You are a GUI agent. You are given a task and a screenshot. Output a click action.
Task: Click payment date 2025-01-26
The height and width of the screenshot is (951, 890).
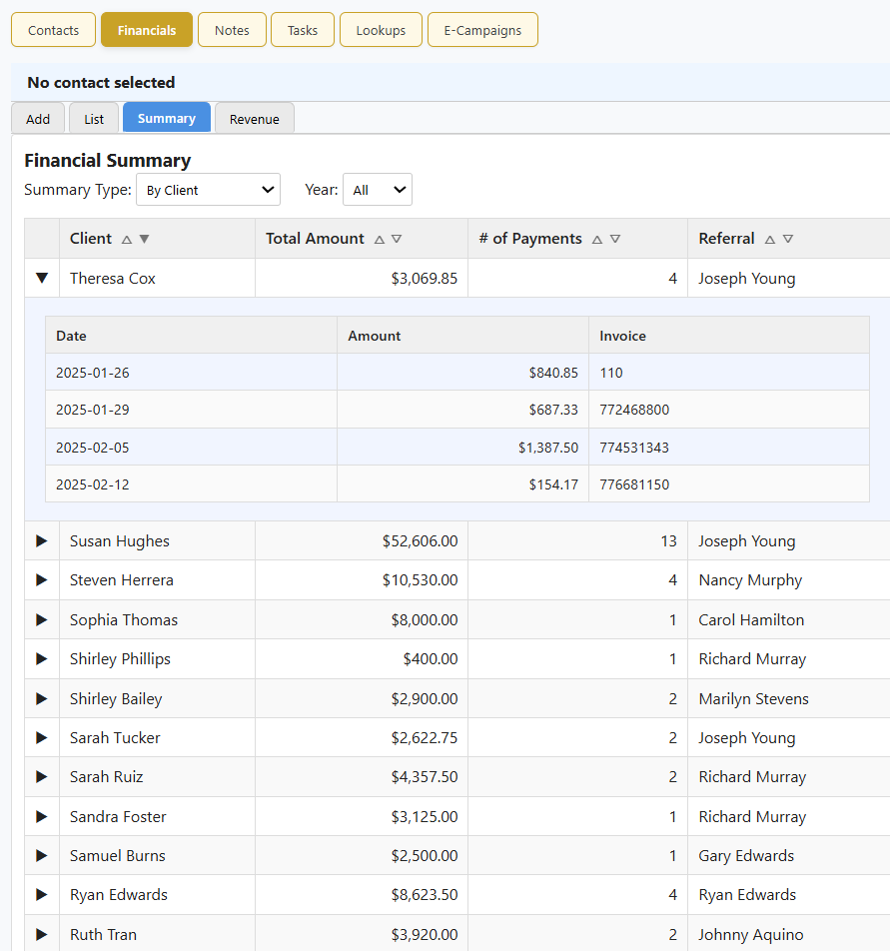[93, 373]
